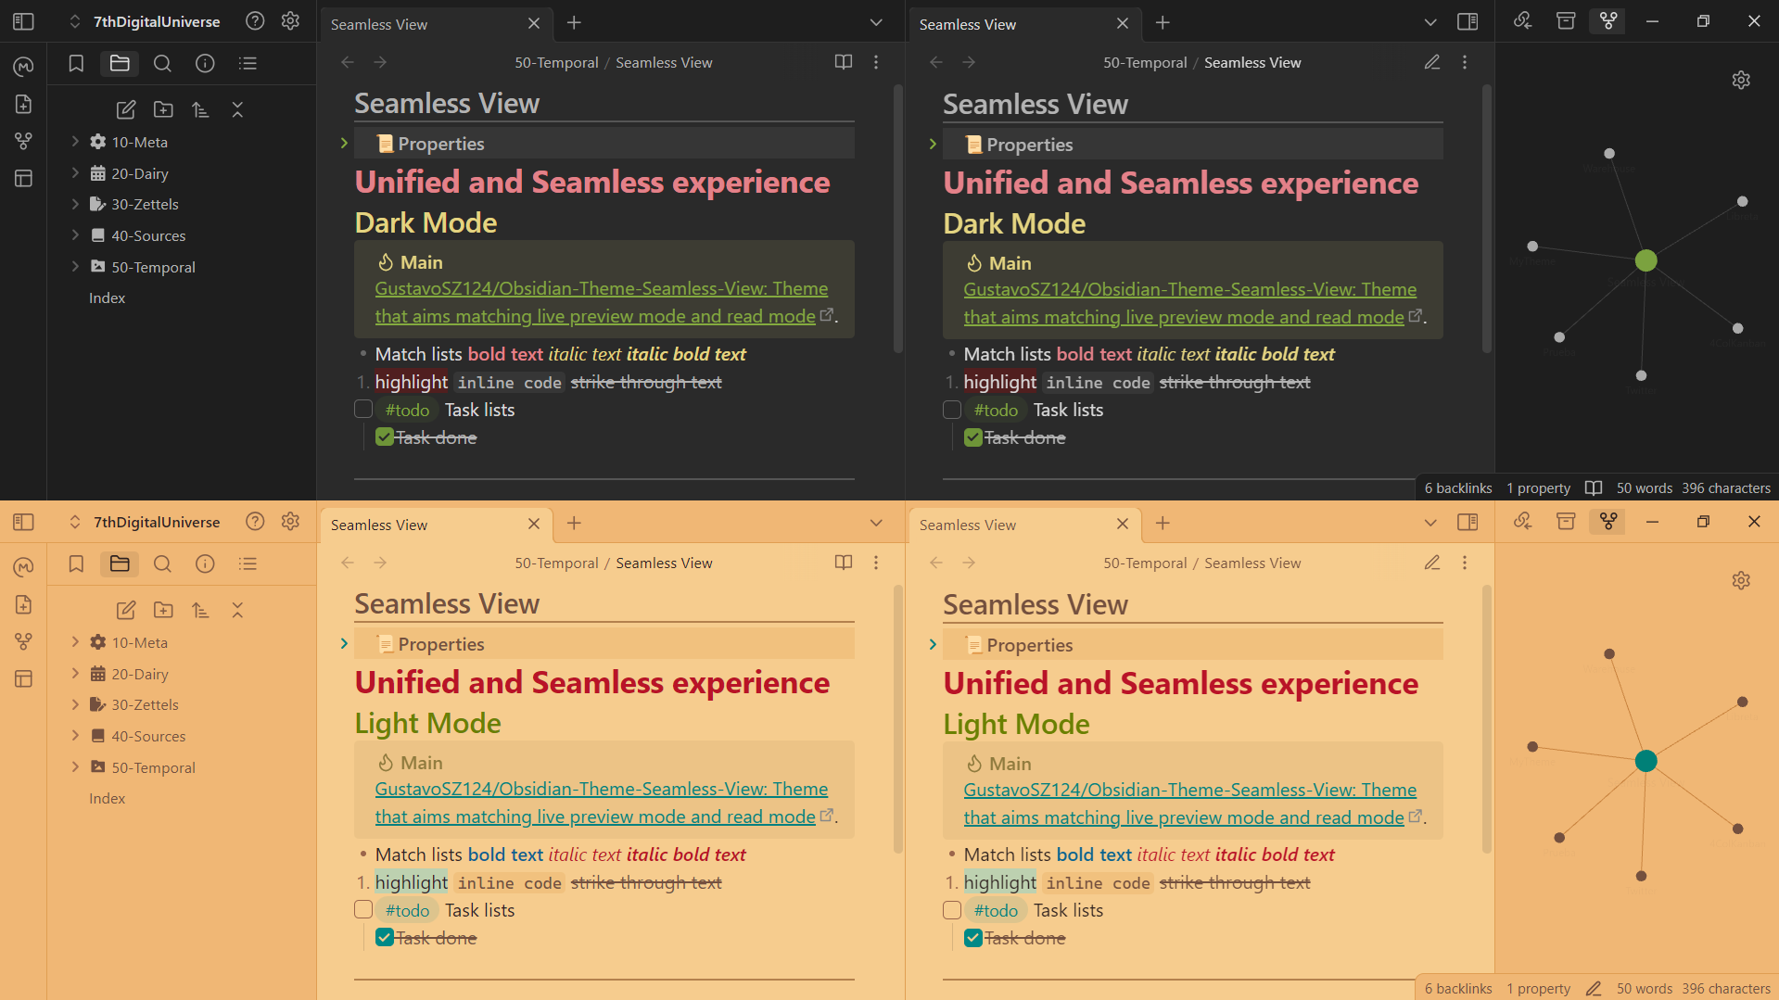Toggle right sidebar in dark window
The height and width of the screenshot is (1000, 1779).
coord(1468,21)
